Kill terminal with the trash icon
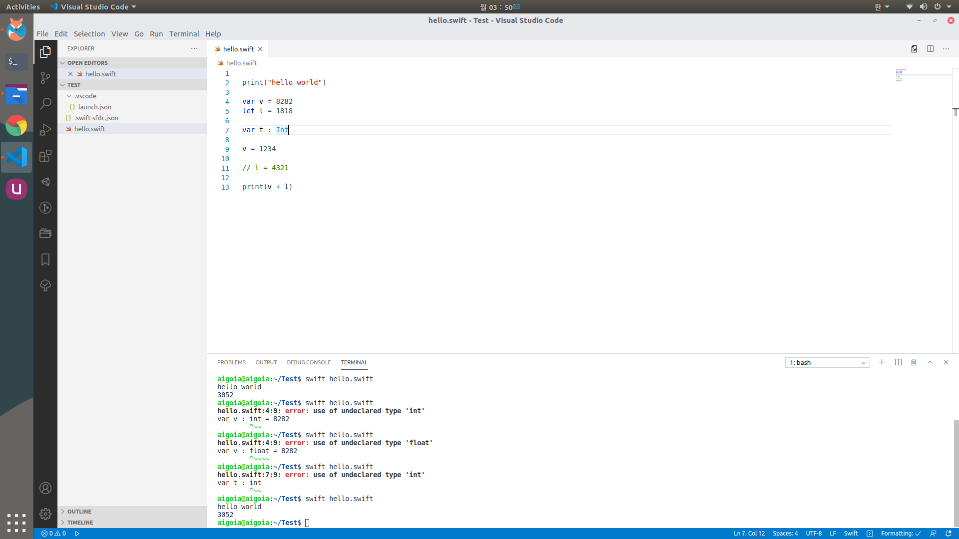This screenshot has height=539, width=959. (x=914, y=362)
